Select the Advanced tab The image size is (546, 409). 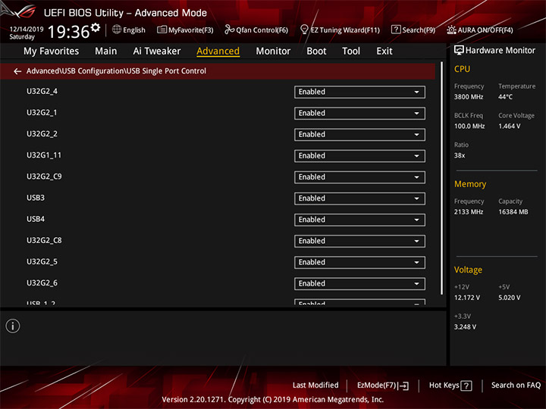218,52
